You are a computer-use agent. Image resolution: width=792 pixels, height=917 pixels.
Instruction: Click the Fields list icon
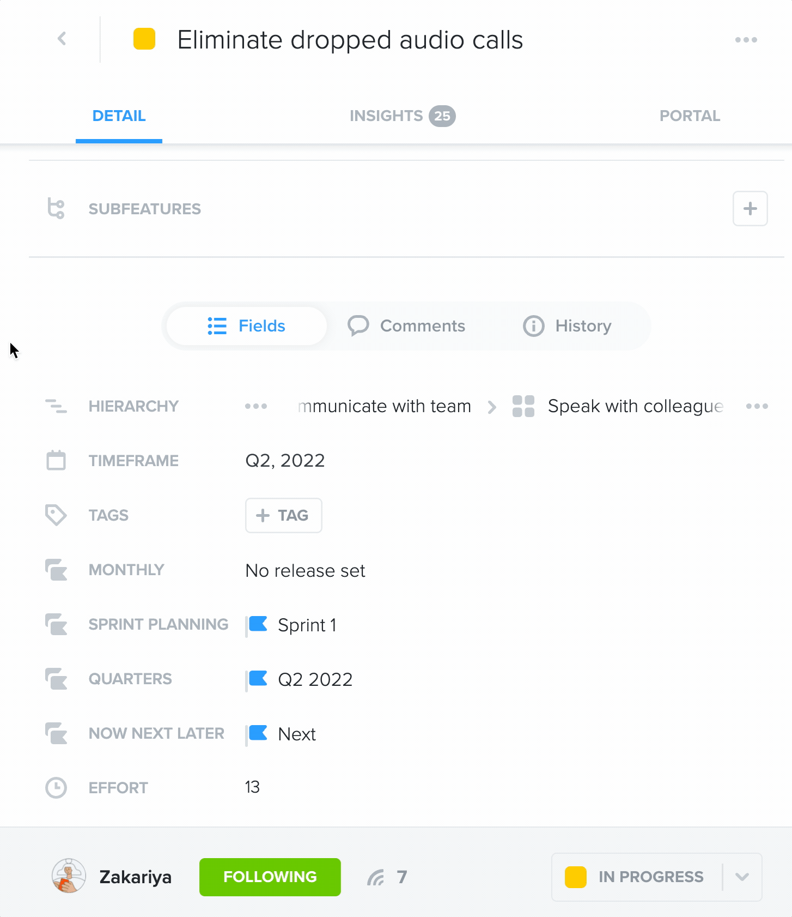pos(217,326)
